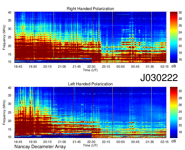Click the '21:00' tick label on top plot
Screen dimensions: 185x150
pos(62,67)
